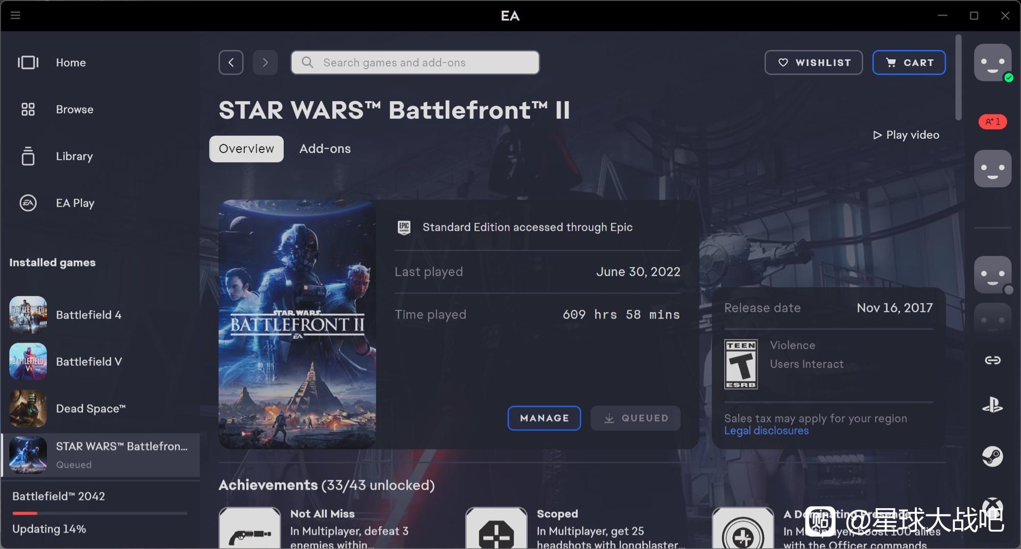Viewport: 1021px width, 549px height.
Task: Play the game trailer video
Action: tap(906, 135)
